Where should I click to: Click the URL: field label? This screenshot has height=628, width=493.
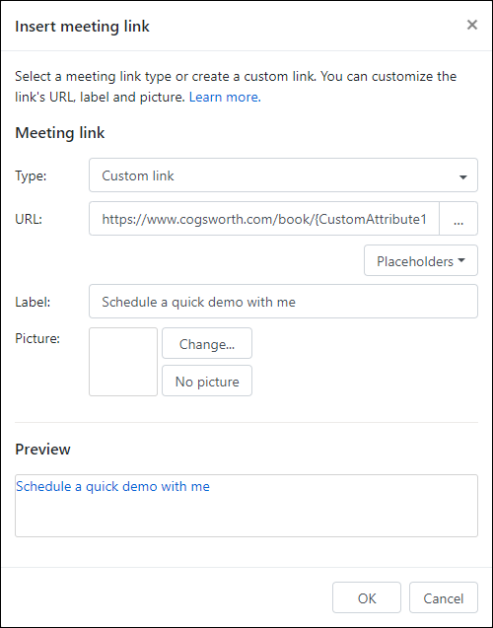(x=29, y=219)
